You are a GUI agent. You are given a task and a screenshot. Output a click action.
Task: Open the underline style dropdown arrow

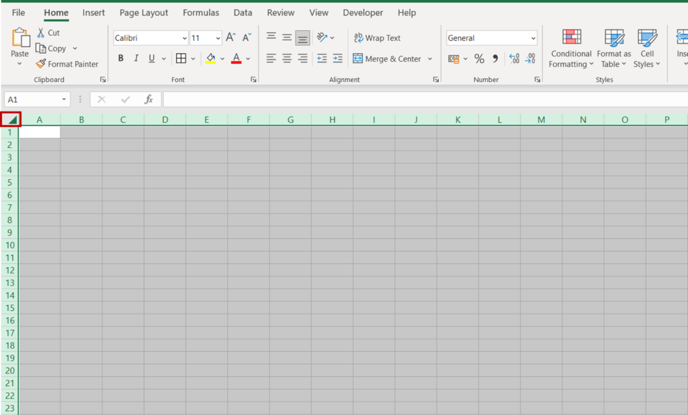point(164,58)
